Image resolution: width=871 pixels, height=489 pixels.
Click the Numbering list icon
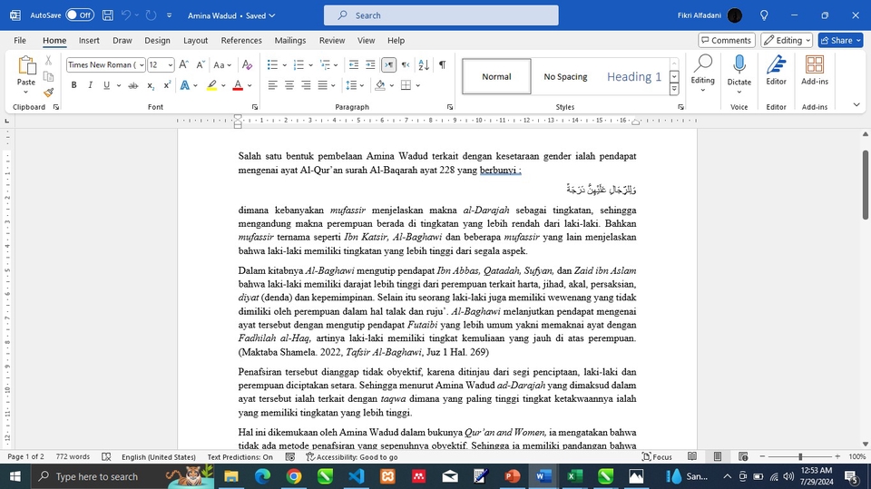pos(298,65)
